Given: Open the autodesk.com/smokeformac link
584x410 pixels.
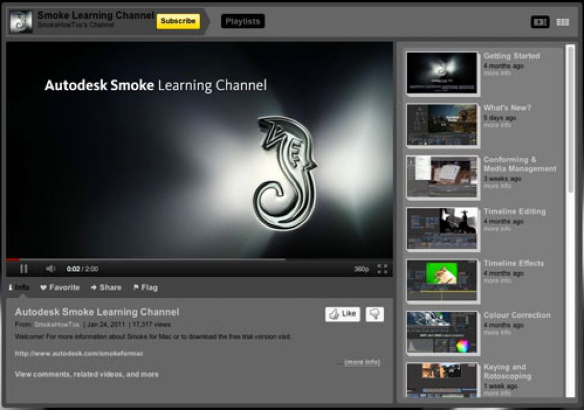Looking at the screenshot, I should (79, 354).
